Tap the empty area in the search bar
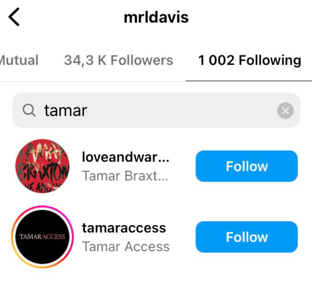This screenshot has height=296, width=312. pyautogui.click(x=179, y=110)
